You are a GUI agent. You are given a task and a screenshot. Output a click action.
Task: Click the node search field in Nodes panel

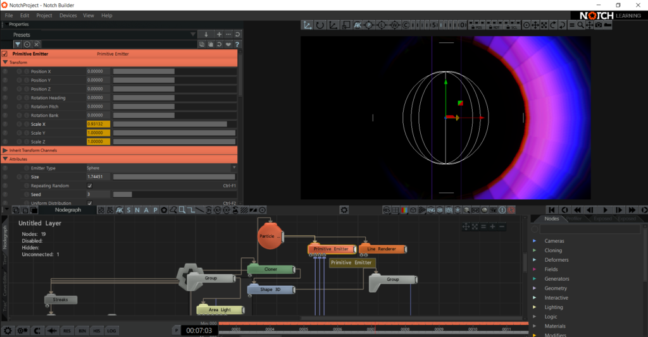[x=590, y=229]
